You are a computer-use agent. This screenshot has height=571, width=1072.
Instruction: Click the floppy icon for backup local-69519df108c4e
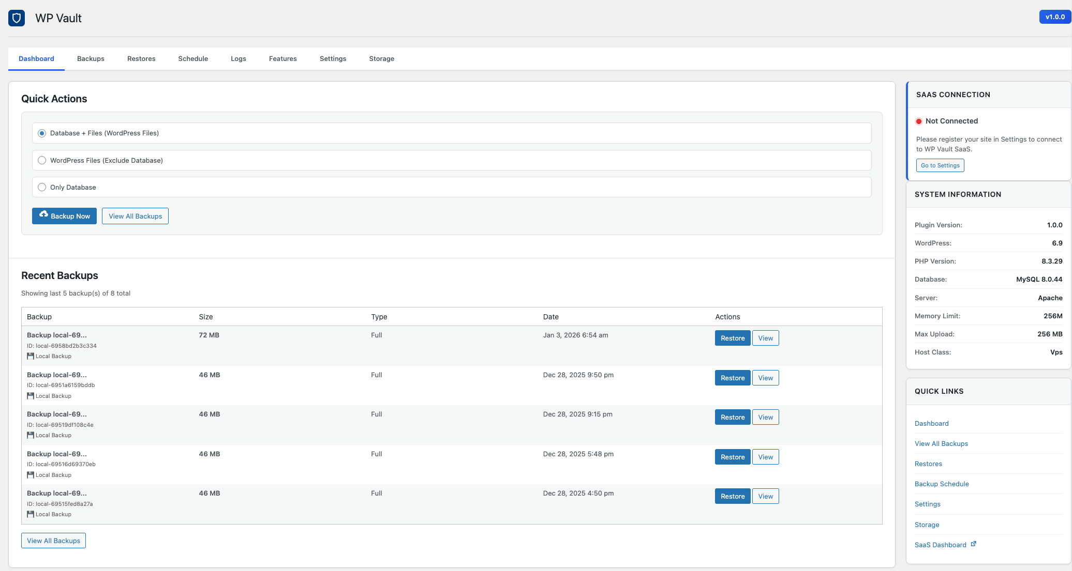31,435
